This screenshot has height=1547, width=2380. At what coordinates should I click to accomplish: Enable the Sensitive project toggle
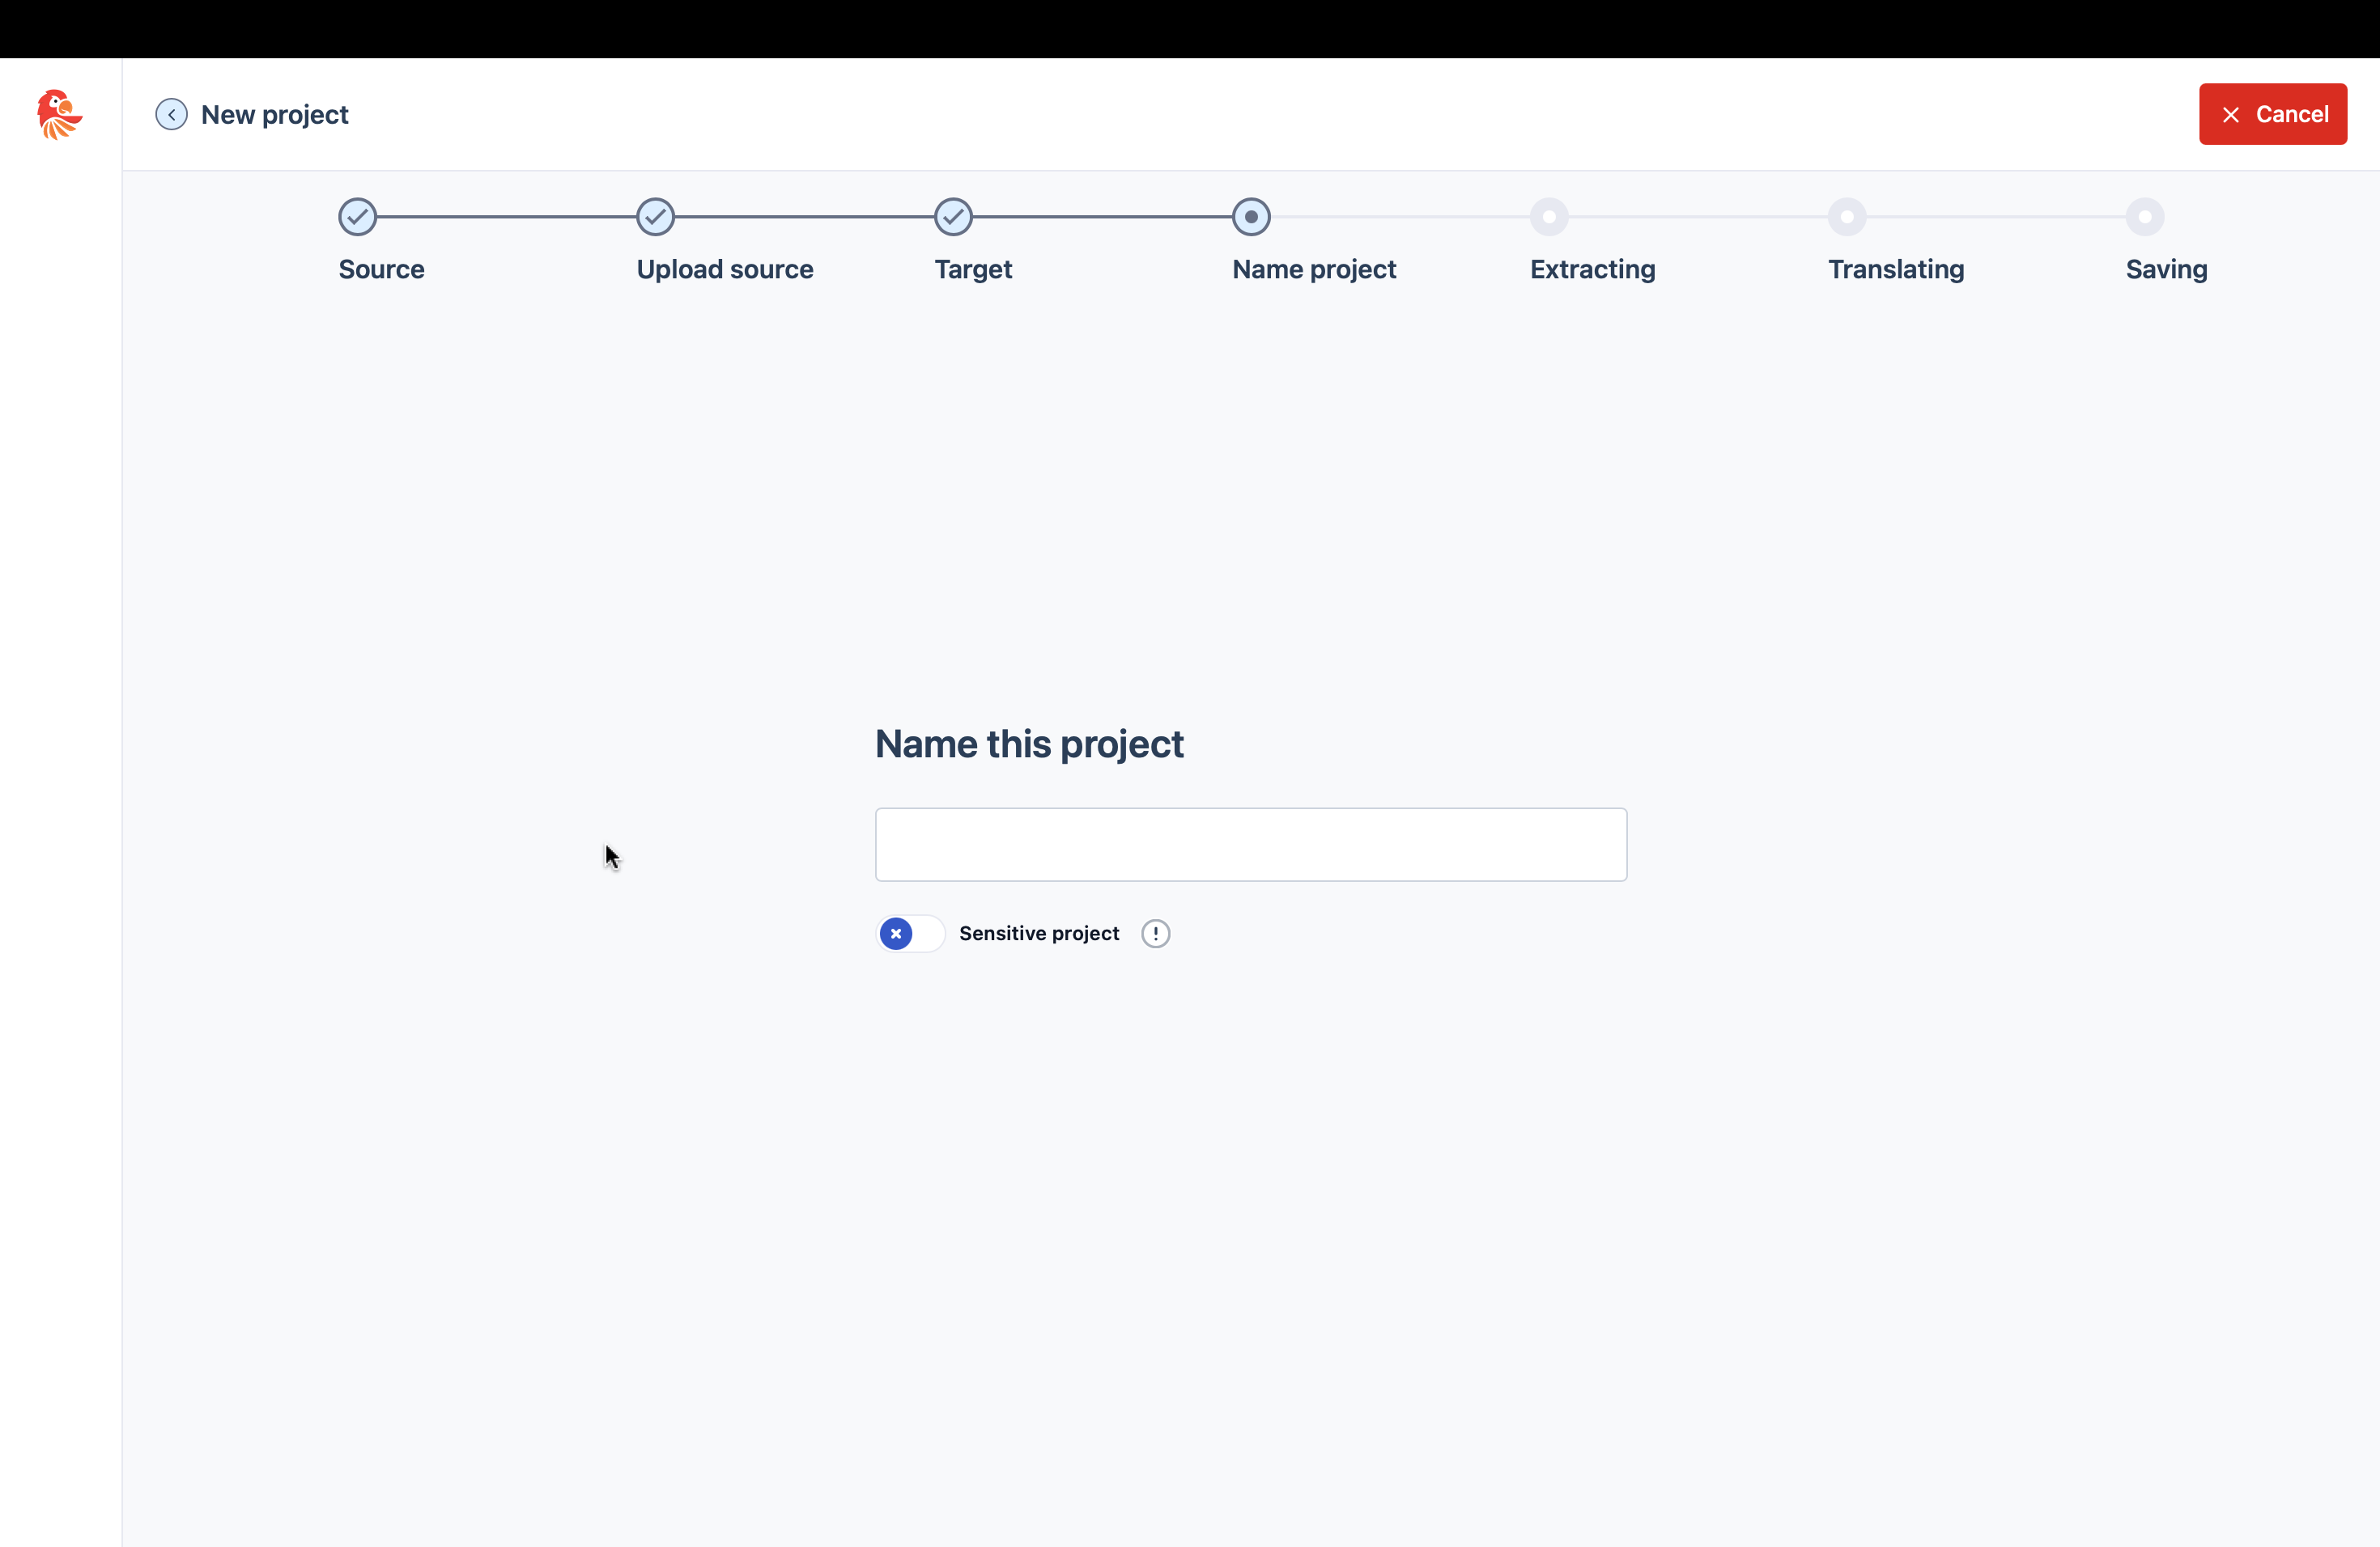(x=909, y=934)
